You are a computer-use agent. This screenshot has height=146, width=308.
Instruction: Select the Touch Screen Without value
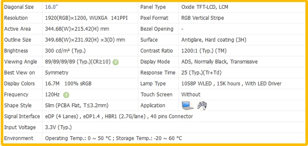coord(191,95)
